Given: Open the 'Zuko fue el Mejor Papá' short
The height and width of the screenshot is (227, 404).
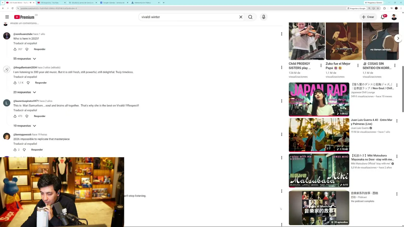Looking at the screenshot, I should 344,41.
